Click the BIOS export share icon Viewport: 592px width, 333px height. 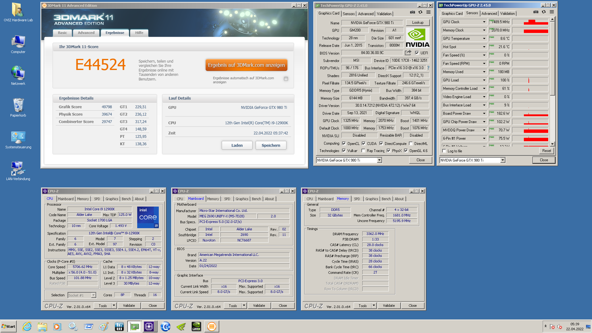click(408, 53)
